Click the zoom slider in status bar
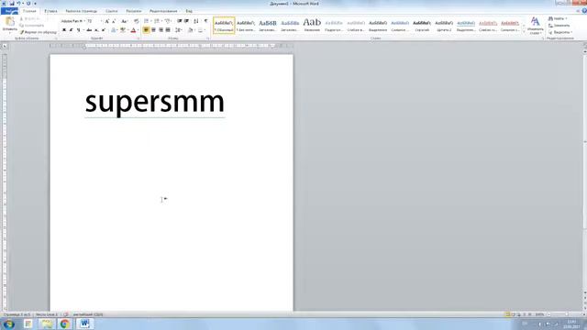 coord(567,314)
